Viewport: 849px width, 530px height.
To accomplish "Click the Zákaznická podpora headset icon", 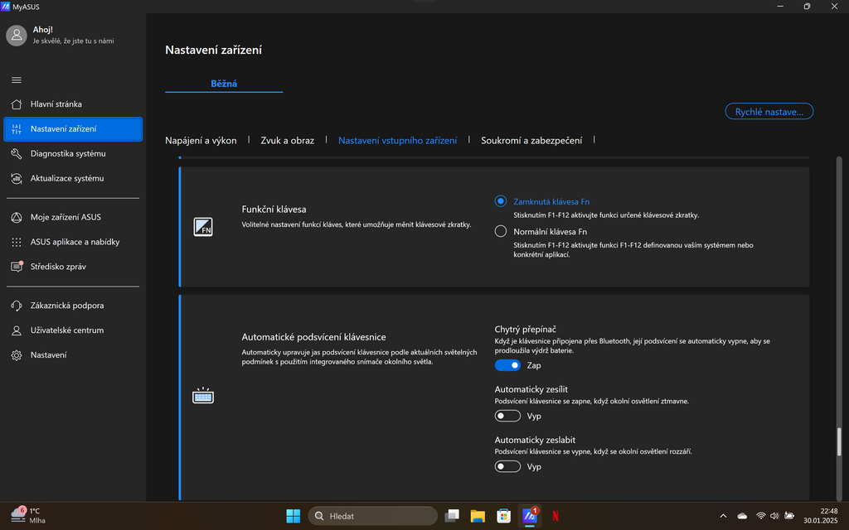I will click(17, 306).
